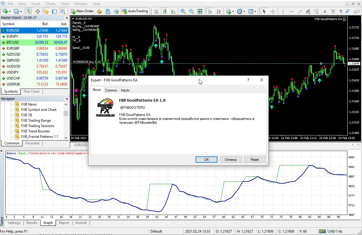Select the arrows drawing tool
This screenshot has width=362, height=235.
click(x=340, y=11)
